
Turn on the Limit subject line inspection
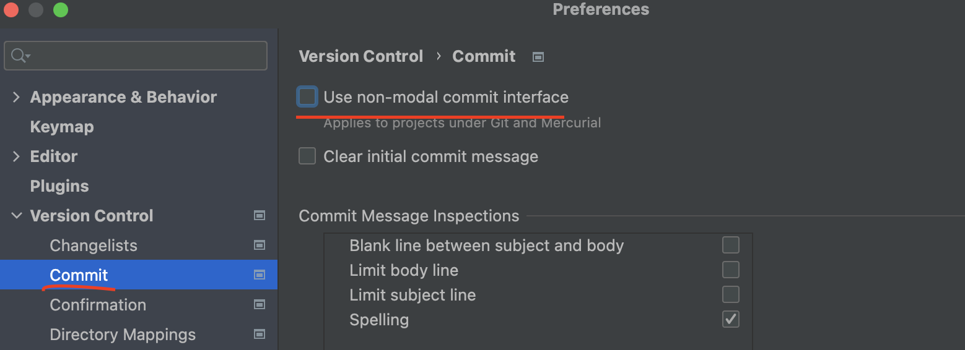tap(731, 294)
